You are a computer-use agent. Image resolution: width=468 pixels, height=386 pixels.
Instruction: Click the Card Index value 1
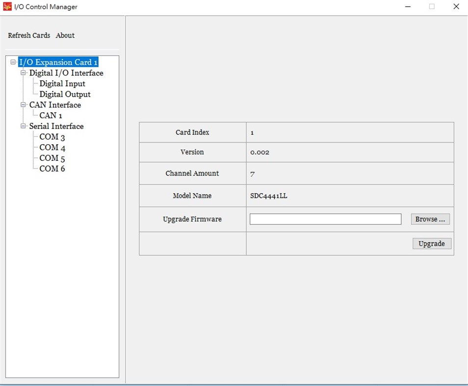click(252, 133)
